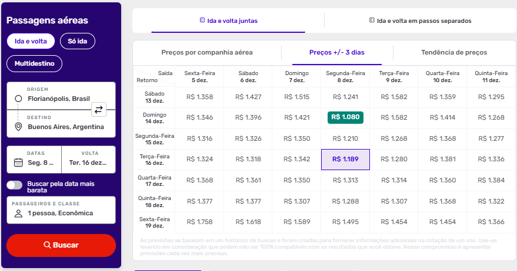Viewport: 517px width, 271px height.
Task: Click the destination pin icon beside Buenos Aires
Action: [18, 127]
